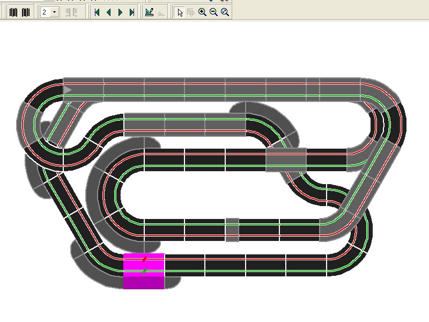
Task: Click the start arrow on the top straight
Action: tap(68, 90)
